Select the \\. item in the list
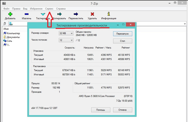Screen dimensions: 188x122 6,45
